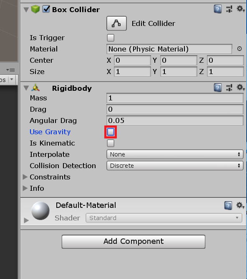Image resolution: width=247 pixels, height=279 pixels.
Task: Open the Interpolate dropdown
Action: [175, 154]
